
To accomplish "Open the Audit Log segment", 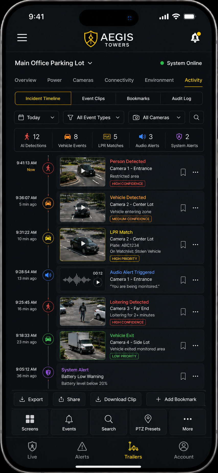I will [181, 98].
